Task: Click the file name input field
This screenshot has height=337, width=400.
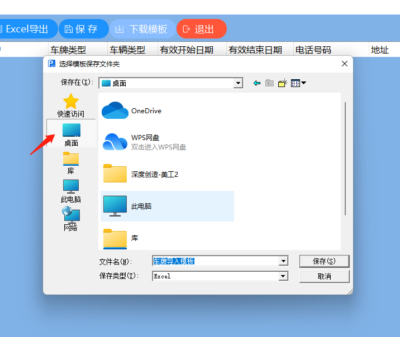Action: point(216,261)
